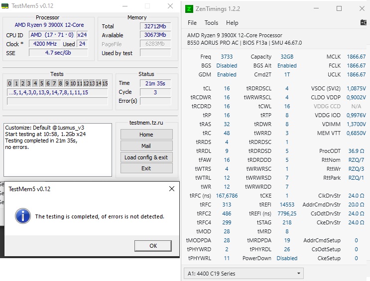Maximize the ZenTimings window
This screenshot has width=370, height=281.
click(x=339, y=9)
